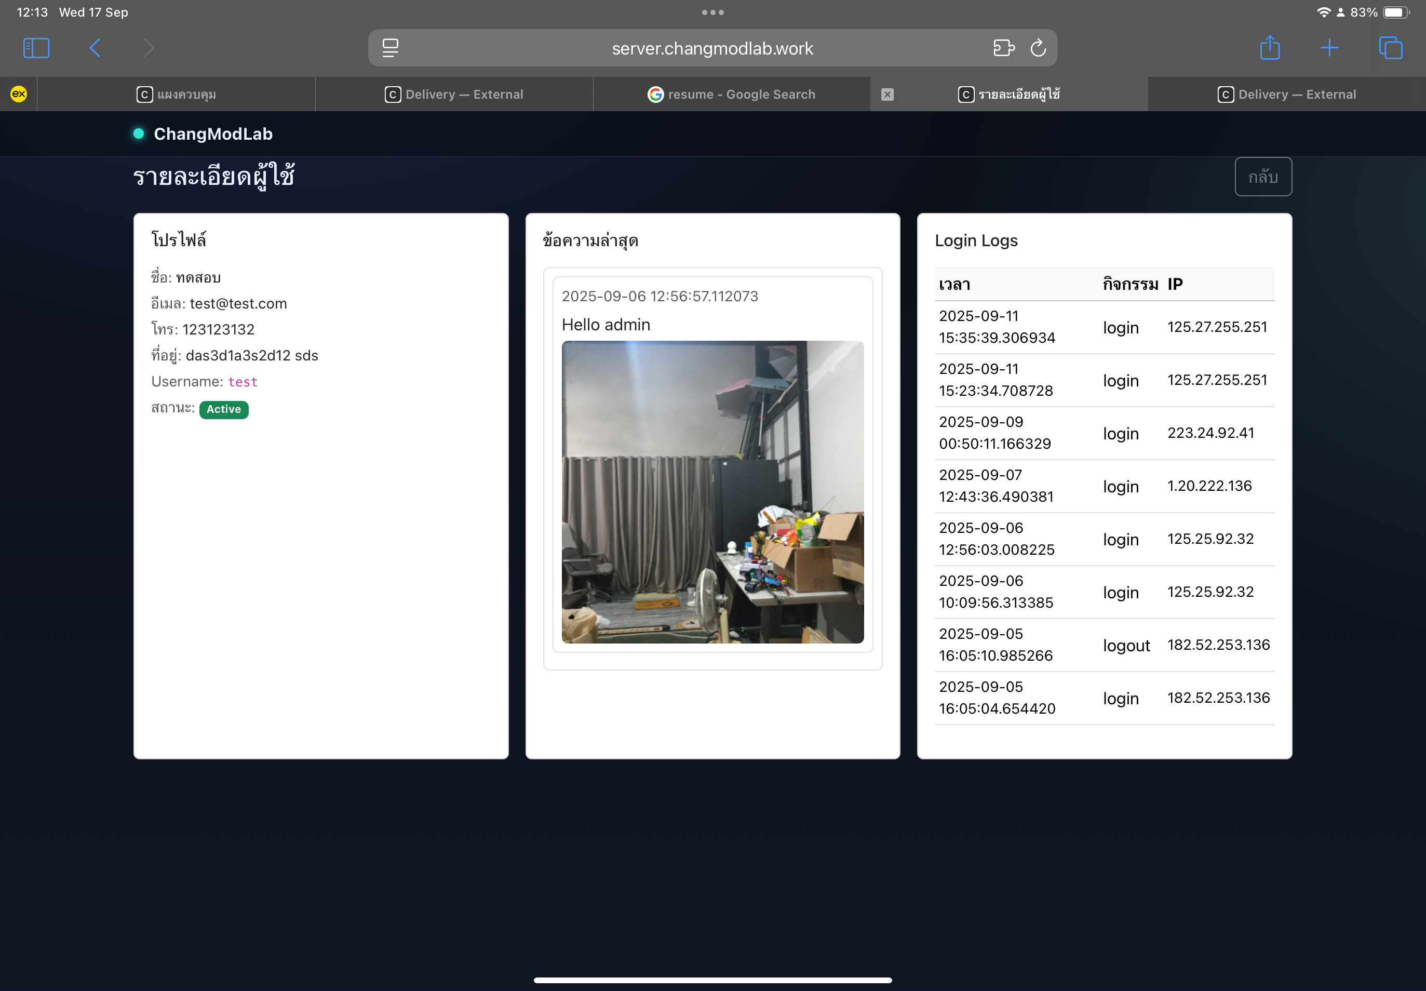The width and height of the screenshot is (1426, 991).
Task: Click the green Active status badge
Action: coord(223,409)
